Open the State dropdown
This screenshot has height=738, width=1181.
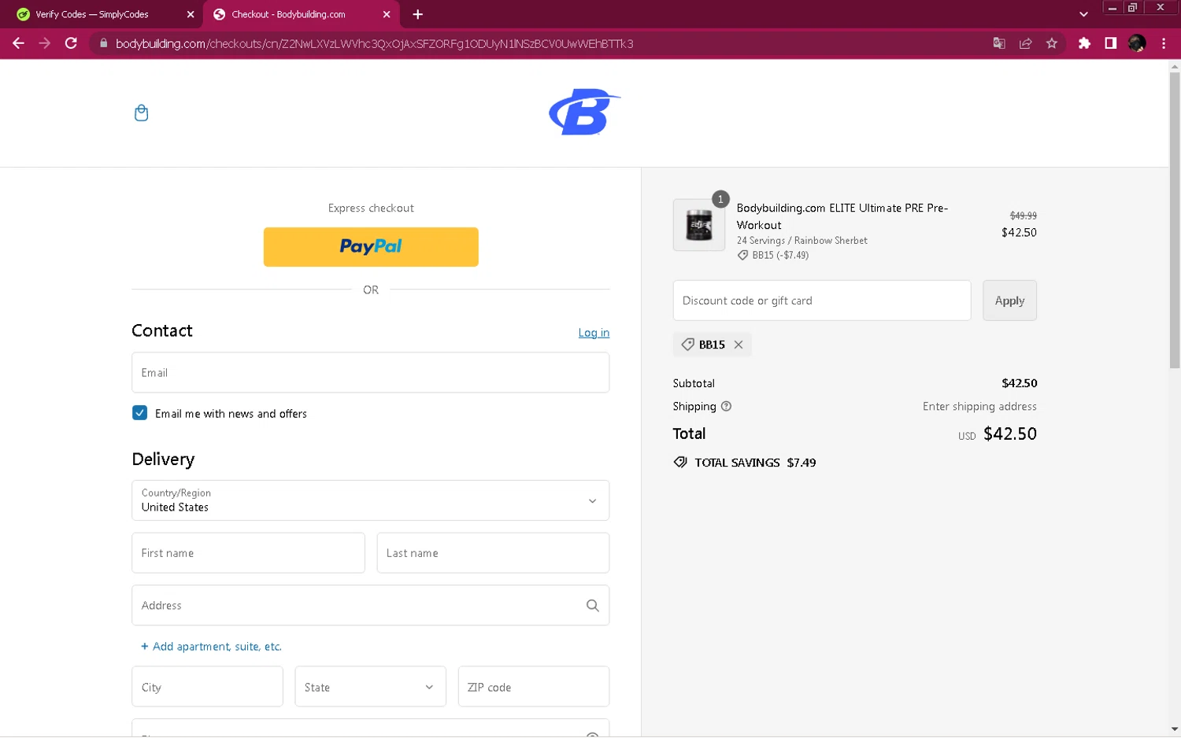[370, 687]
